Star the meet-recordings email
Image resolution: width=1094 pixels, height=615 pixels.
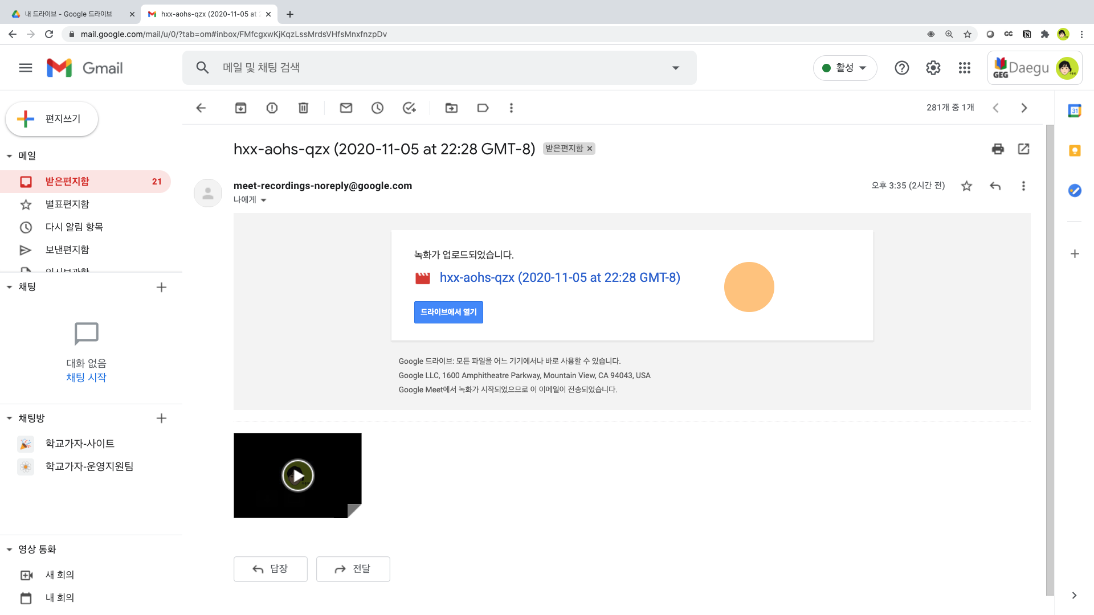[966, 186]
